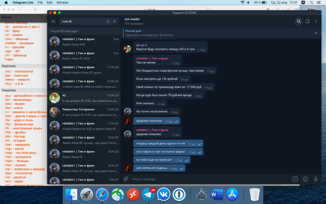Open Telegram from Dock with 96 badge
326x204 pixels.
[148, 195]
